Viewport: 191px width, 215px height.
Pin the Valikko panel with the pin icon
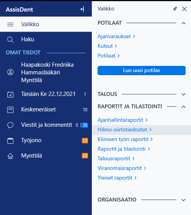[175, 9]
